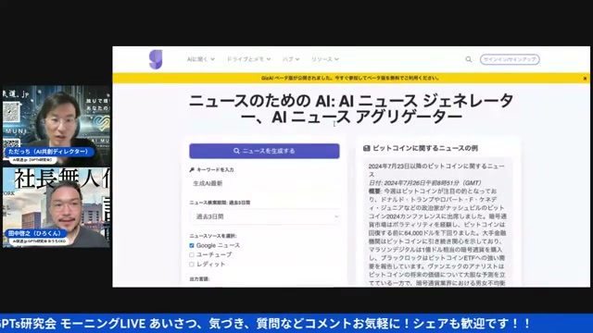Click the key icon beside キーワードを入力
The height and width of the screenshot is (333, 593).
[x=192, y=170]
